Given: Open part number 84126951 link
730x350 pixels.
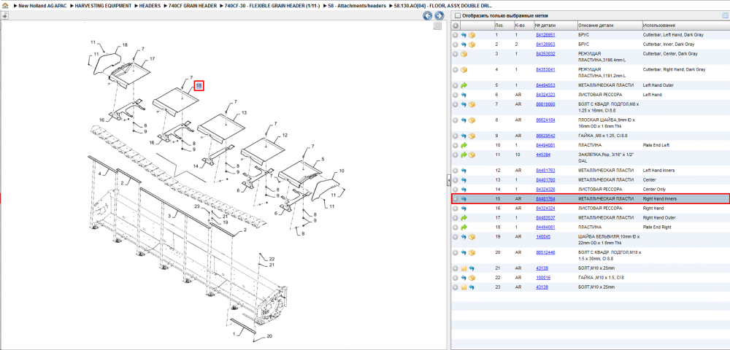Looking at the screenshot, I should point(545,35).
